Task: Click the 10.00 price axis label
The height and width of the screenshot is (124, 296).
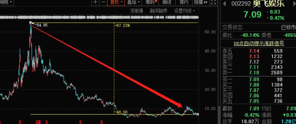Action: [x=210, y=108]
